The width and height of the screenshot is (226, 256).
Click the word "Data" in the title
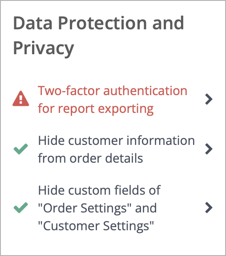point(32,23)
